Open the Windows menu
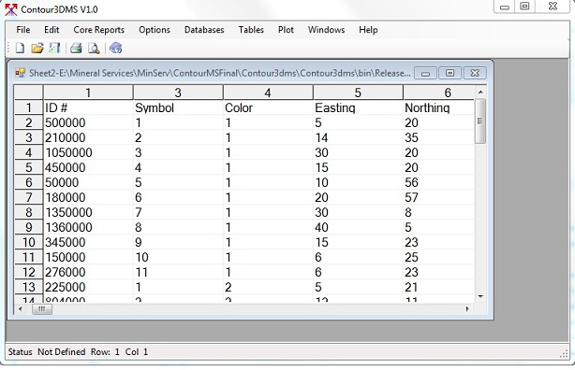Screen dimensions: 575x370 (326, 30)
